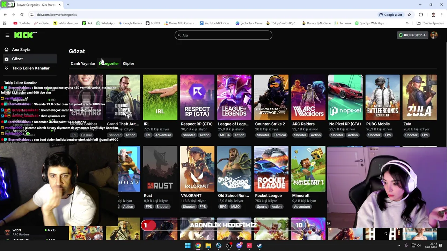Show hidden system tray icons
This screenshot has width=447, height=251.
coord(399,245)
